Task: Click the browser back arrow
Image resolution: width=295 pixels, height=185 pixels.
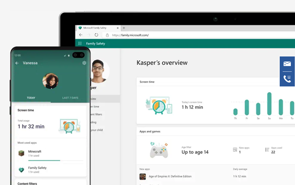Action: point(81,35)
